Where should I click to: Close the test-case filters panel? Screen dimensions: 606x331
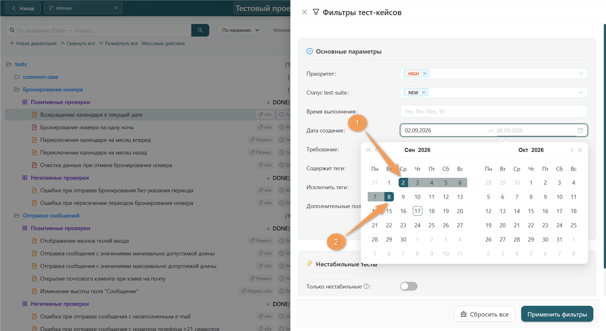304,12
